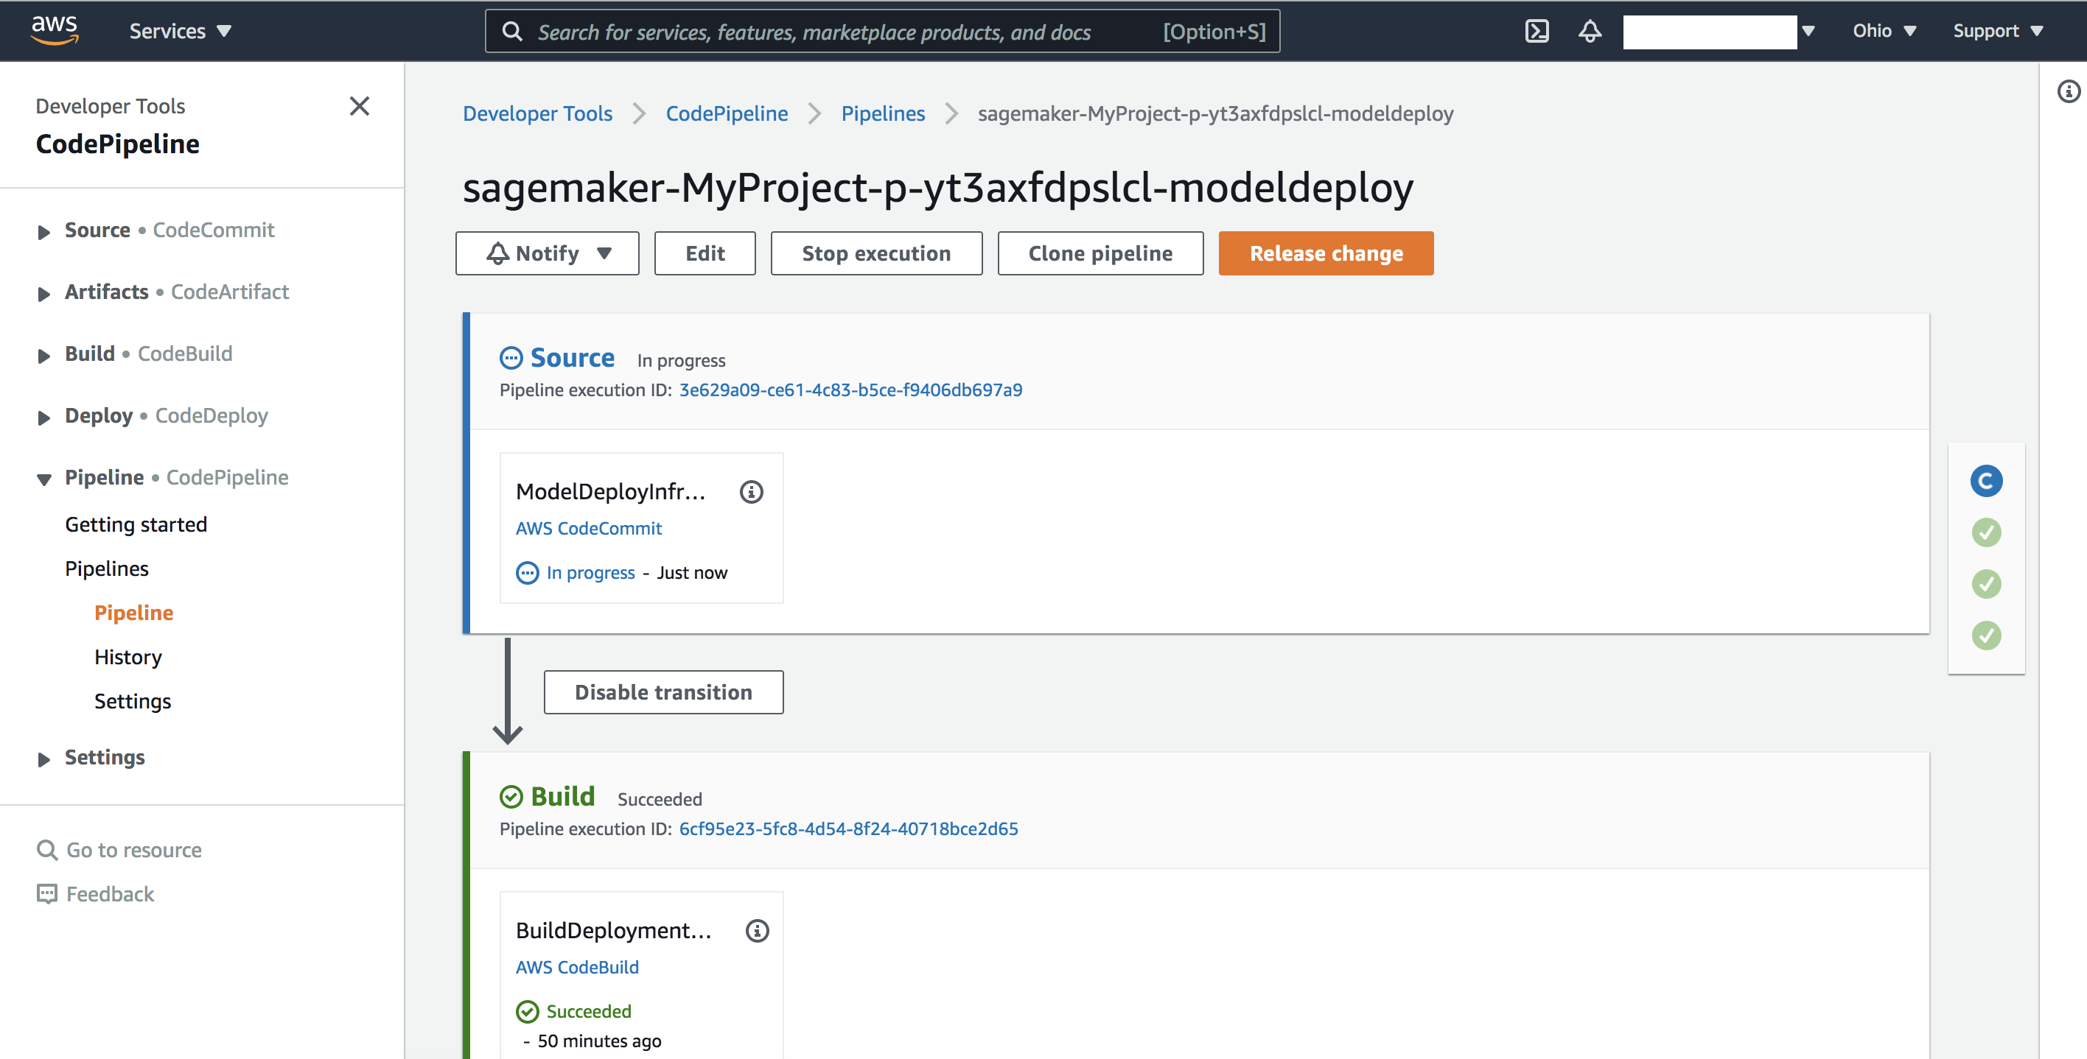Expand Deploy CodeDeploy section

pyautogui.click(x=43, y=418)
